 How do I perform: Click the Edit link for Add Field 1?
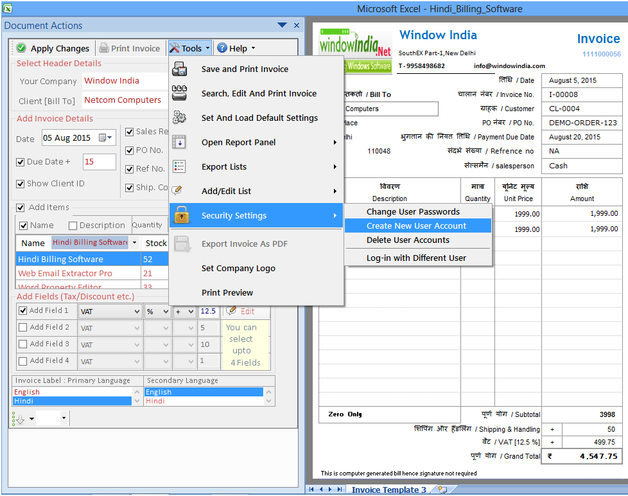point(247,312)
